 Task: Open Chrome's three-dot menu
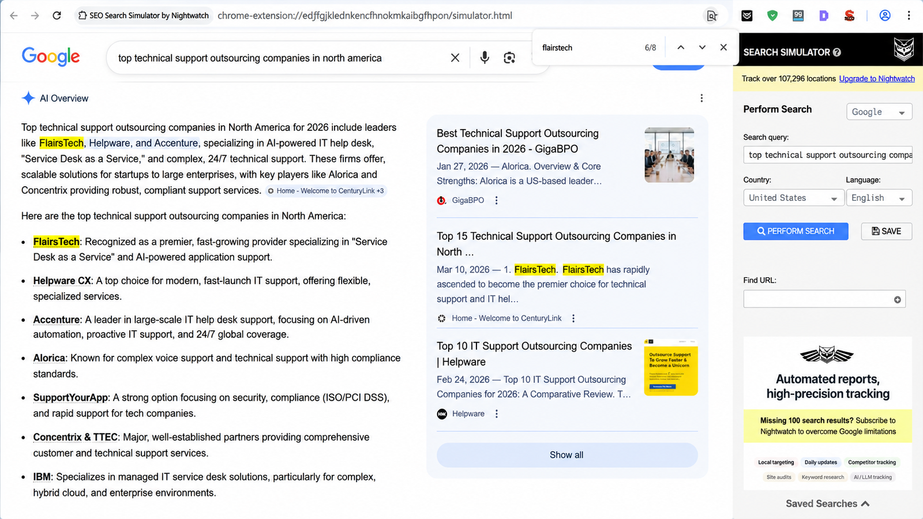tap(909, 16)
